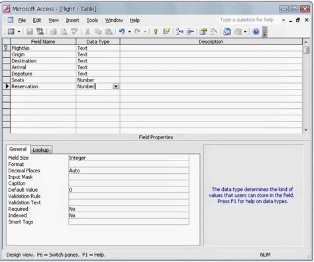
Task: Click the File Search toolbar icon
Action: pos(40,32)
